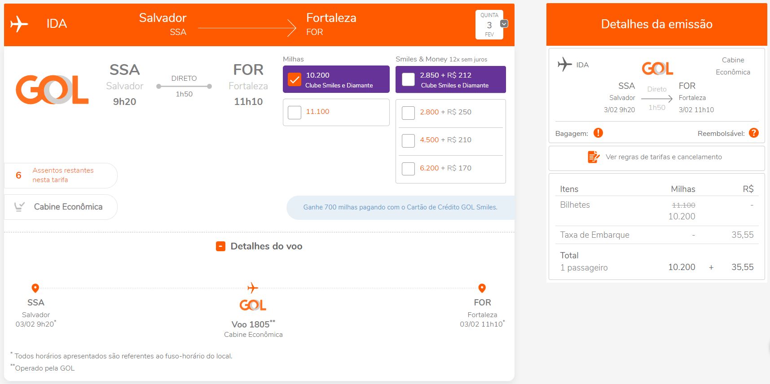
Task: Select the 6.200 + R$ 170 fare option
Action: 408,169
